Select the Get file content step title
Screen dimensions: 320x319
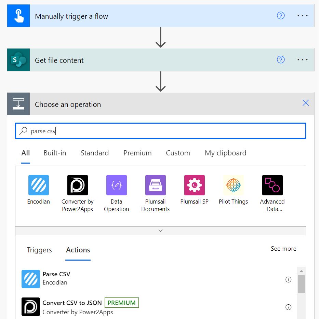[x=59, y=60]
